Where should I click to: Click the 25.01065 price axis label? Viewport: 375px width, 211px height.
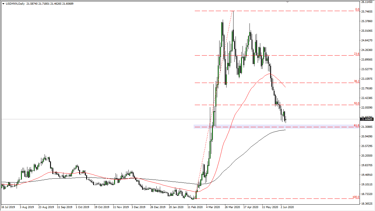367,31
